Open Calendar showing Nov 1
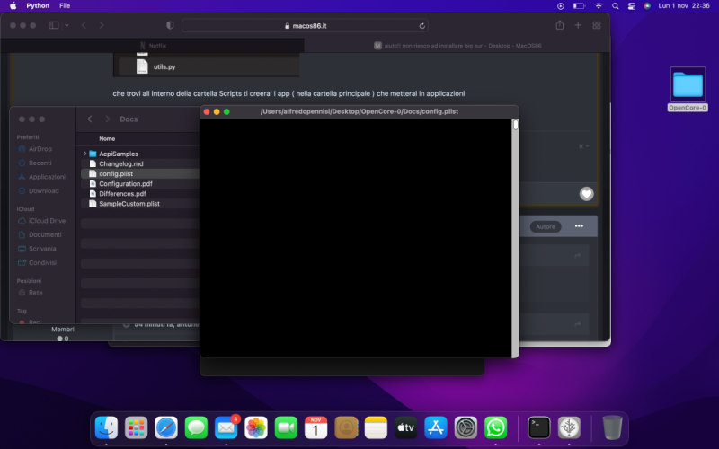 pyautogui.click(x=316, y=427)
